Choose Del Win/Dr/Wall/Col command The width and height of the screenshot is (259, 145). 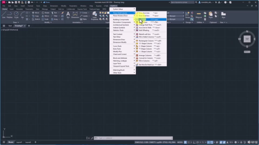point(151,64)
